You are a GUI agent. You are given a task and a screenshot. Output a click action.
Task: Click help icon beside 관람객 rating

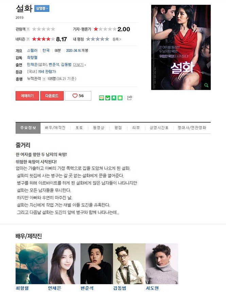point(28,29)
